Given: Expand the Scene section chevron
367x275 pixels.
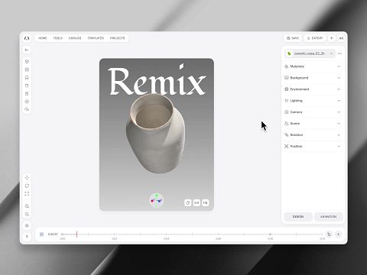Looking at the screenshot, I should pos(339,124).
